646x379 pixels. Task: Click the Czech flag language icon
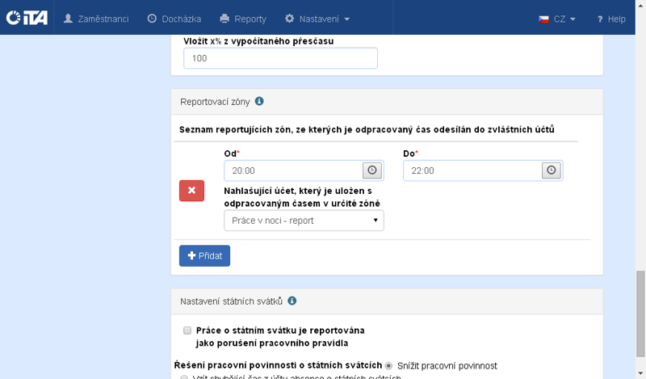544,19
